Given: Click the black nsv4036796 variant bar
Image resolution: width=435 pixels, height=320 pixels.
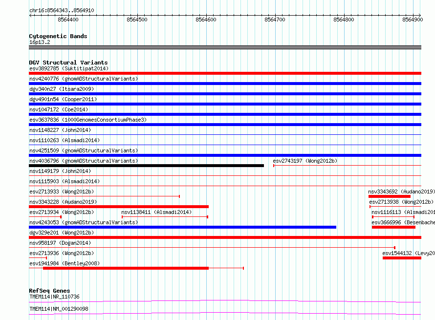Looking at the screenshot, I should tap(146, 166).
